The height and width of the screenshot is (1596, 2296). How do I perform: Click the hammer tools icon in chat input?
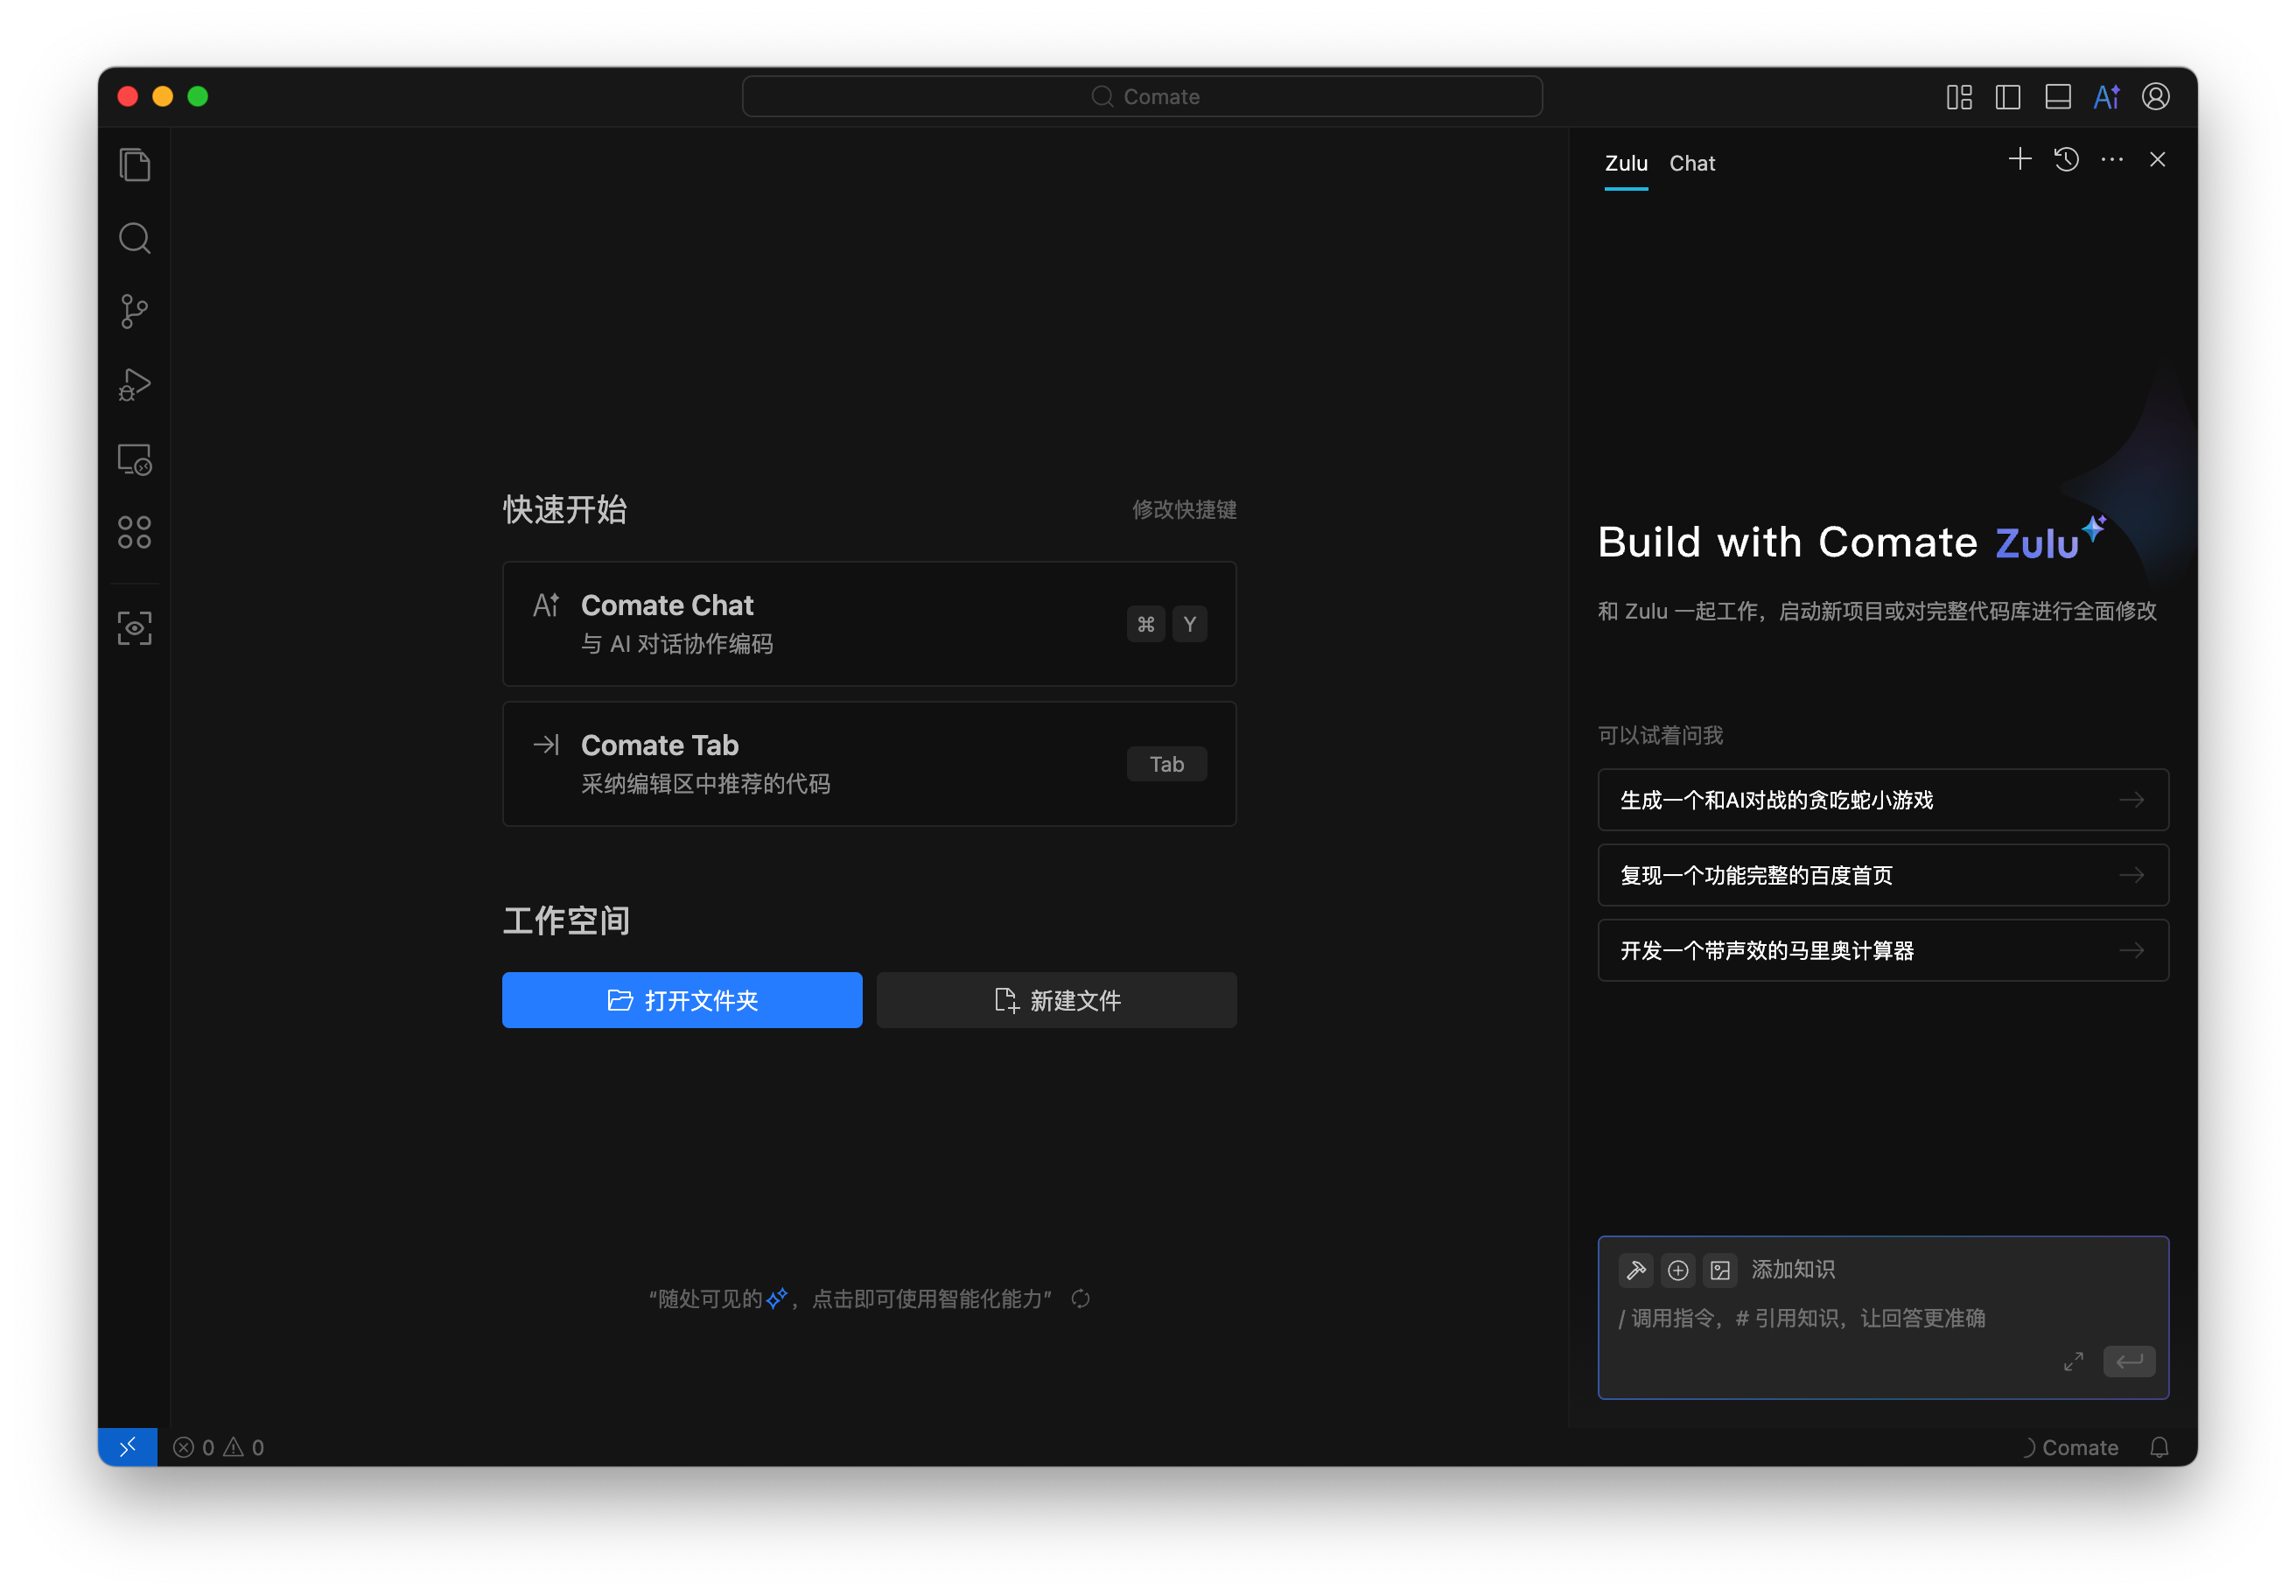[x=1636, y=1270]
